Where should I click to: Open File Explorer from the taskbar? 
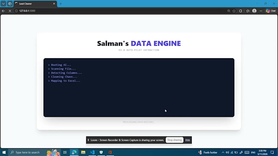(83, 152)
